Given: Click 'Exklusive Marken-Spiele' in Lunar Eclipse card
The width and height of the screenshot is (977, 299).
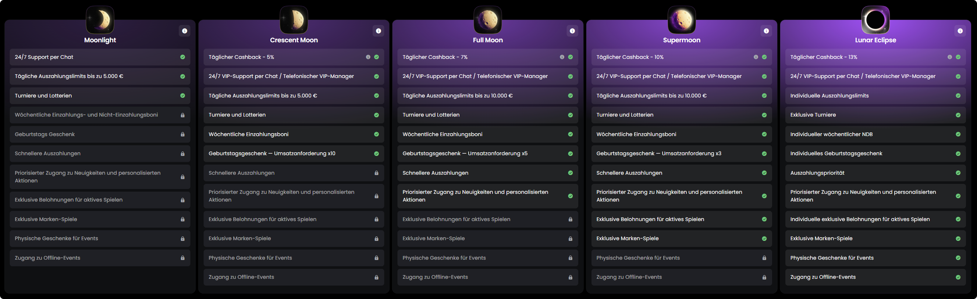Looking at the screenshot, I should tap(821, 239).
